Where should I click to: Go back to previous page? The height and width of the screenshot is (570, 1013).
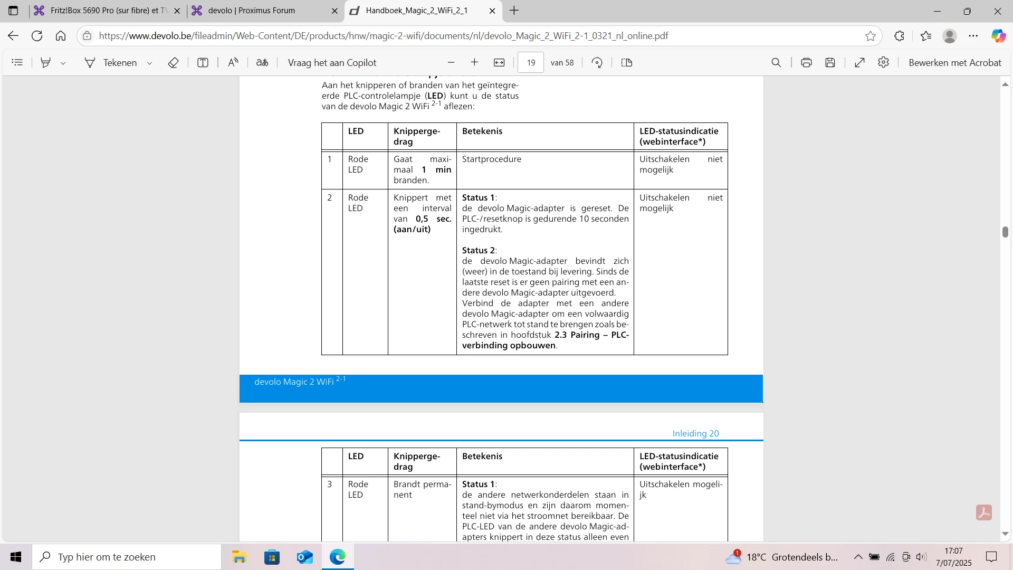pos(13,36)
